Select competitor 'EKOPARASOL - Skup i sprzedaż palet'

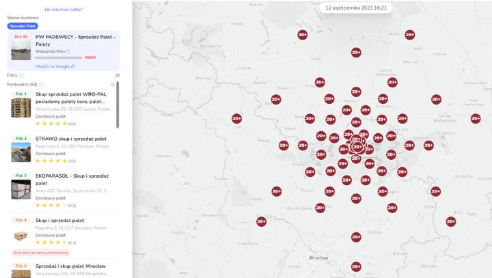click(x=72, y=180)
